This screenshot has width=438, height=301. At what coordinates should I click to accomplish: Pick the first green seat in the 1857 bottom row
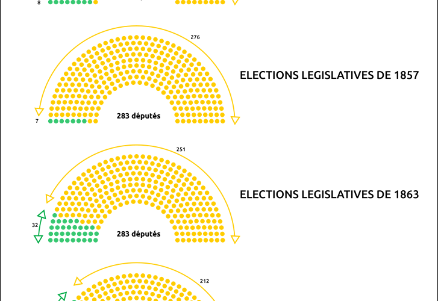pyautogui.click(x=51, y=121)
